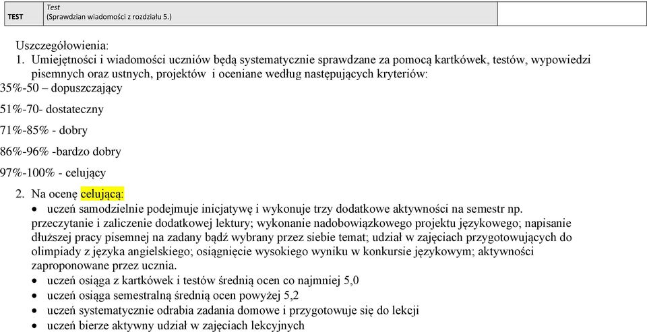The height and width of the screenshot is (332, 647).
Task: Click the line '51%-70- dostateczny'
Action: click(52, 109)
